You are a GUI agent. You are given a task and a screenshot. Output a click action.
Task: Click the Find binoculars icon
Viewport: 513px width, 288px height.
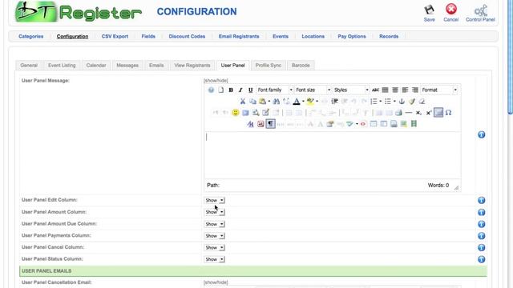coord(276,102)
